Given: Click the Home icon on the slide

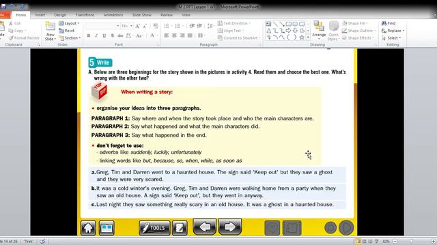Looking at the screenshot, I should tap(88, 228).
